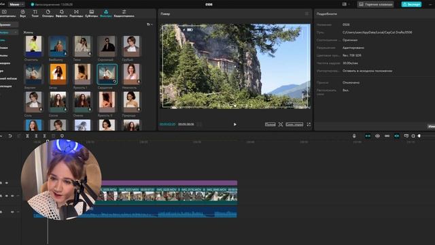The width and height of the screenshot is (435, 245).
Task: Click the draft path text in details
Action: click(x=377, y=32)
